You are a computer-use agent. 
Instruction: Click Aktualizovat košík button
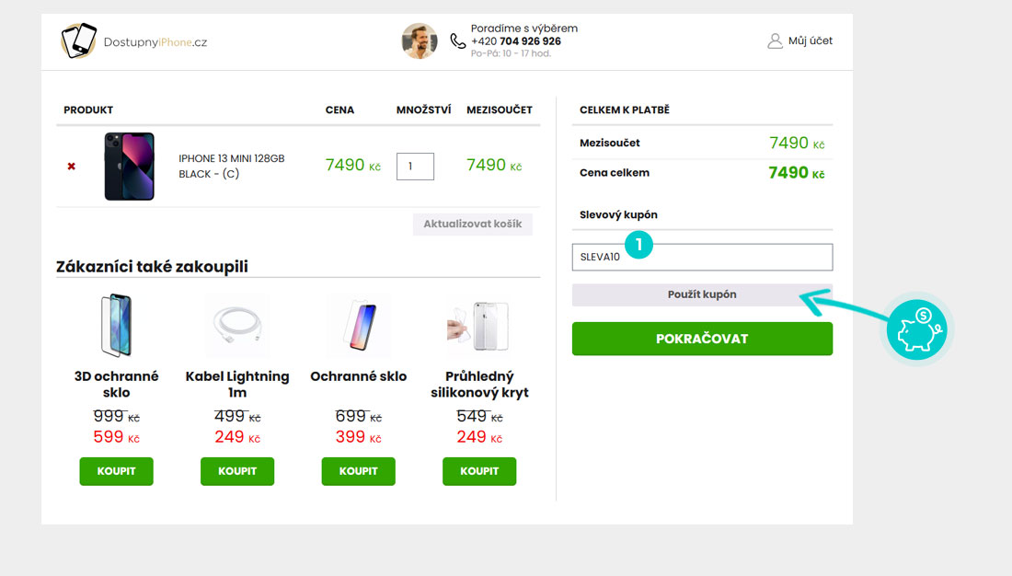pyautogui.click(x=473, y=224)
